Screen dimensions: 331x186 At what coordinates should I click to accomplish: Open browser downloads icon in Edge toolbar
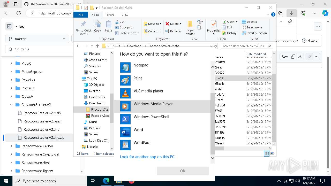click(x=292, y=13)
